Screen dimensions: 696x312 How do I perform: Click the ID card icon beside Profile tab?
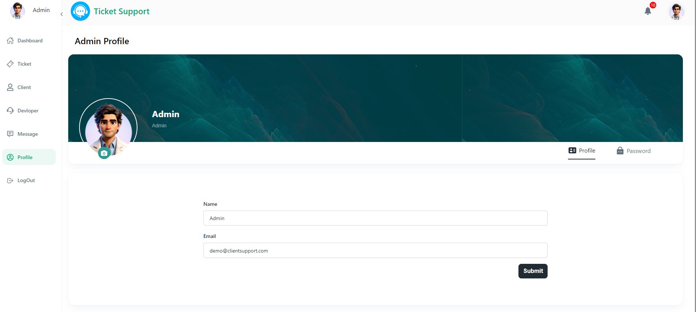[x=572, y=150]
